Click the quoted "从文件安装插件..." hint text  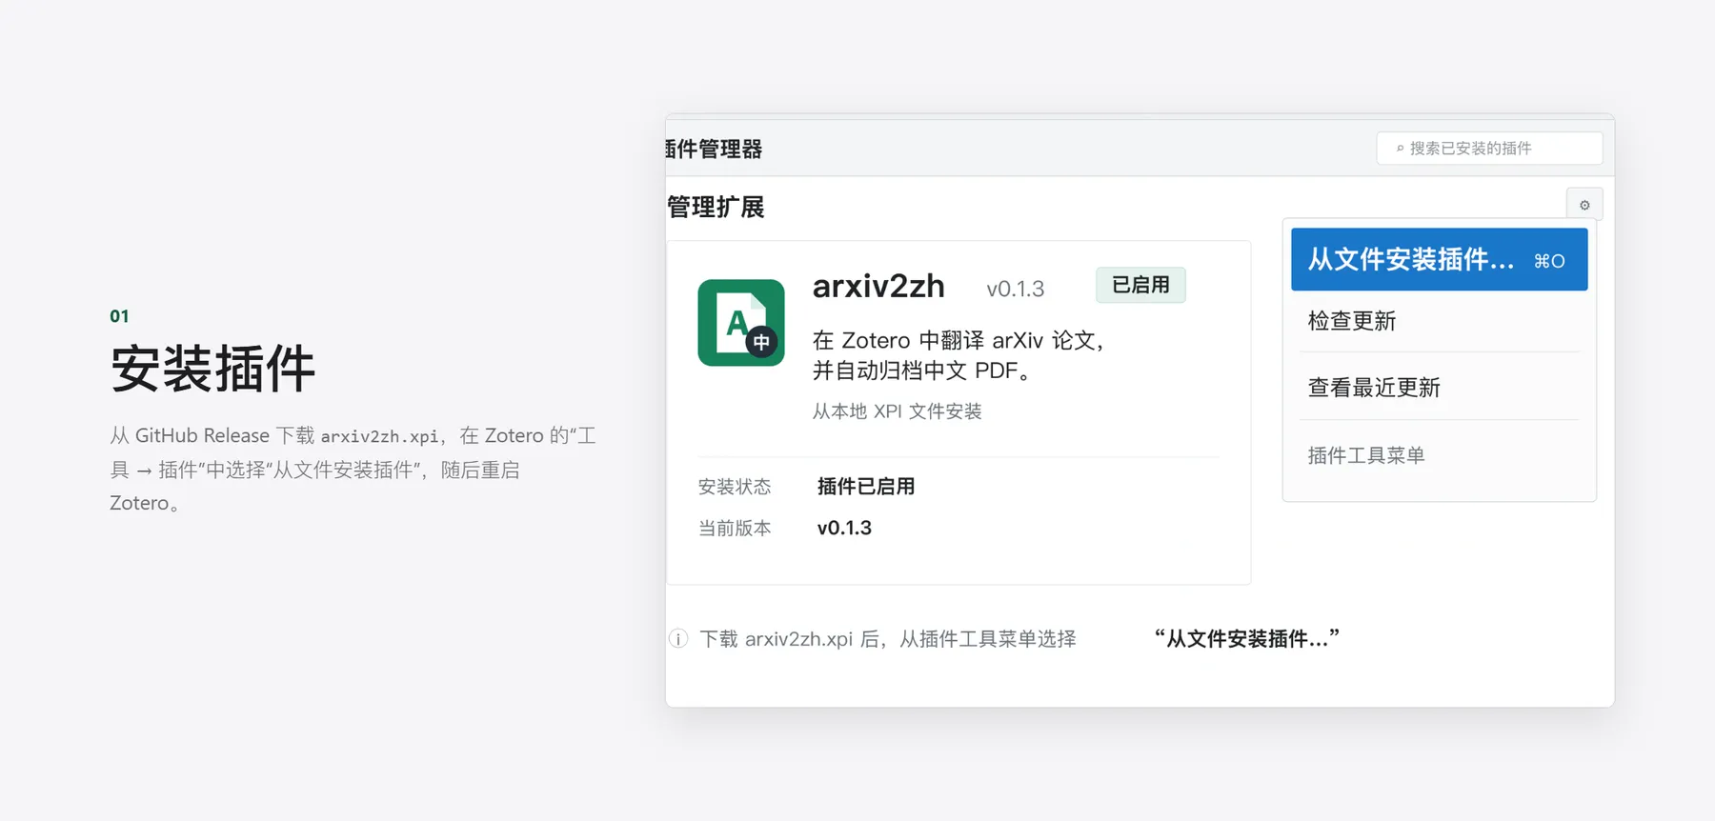tap(1246, 638)
